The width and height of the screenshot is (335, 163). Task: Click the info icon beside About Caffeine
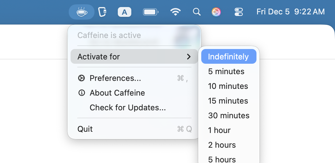coord(82,93)
